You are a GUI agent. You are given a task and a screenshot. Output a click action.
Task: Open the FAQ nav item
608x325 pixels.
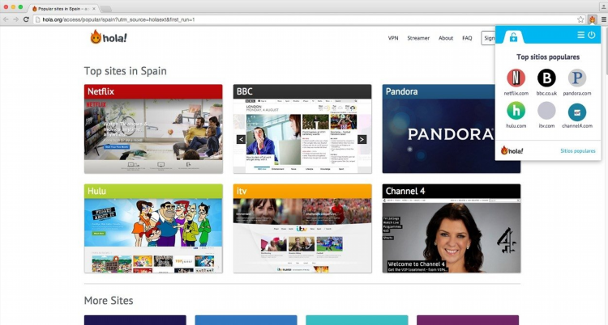coord(467,38)
